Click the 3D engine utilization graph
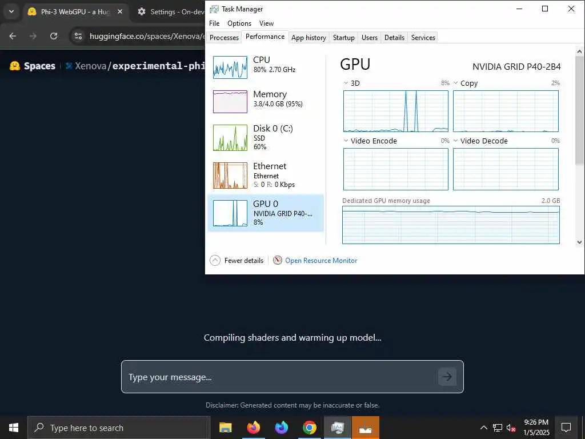The height and width of the screenshot is (439, 585). pos(396,111)
